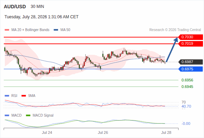Click the 0.6987 current price tag
Image resolution: width=204 pixels, height=138 pixels.
click(x=190, y=62)
